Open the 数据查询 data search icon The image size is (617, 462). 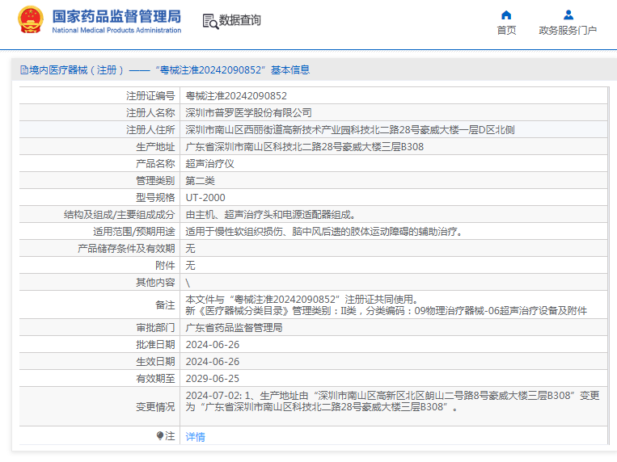210,21
